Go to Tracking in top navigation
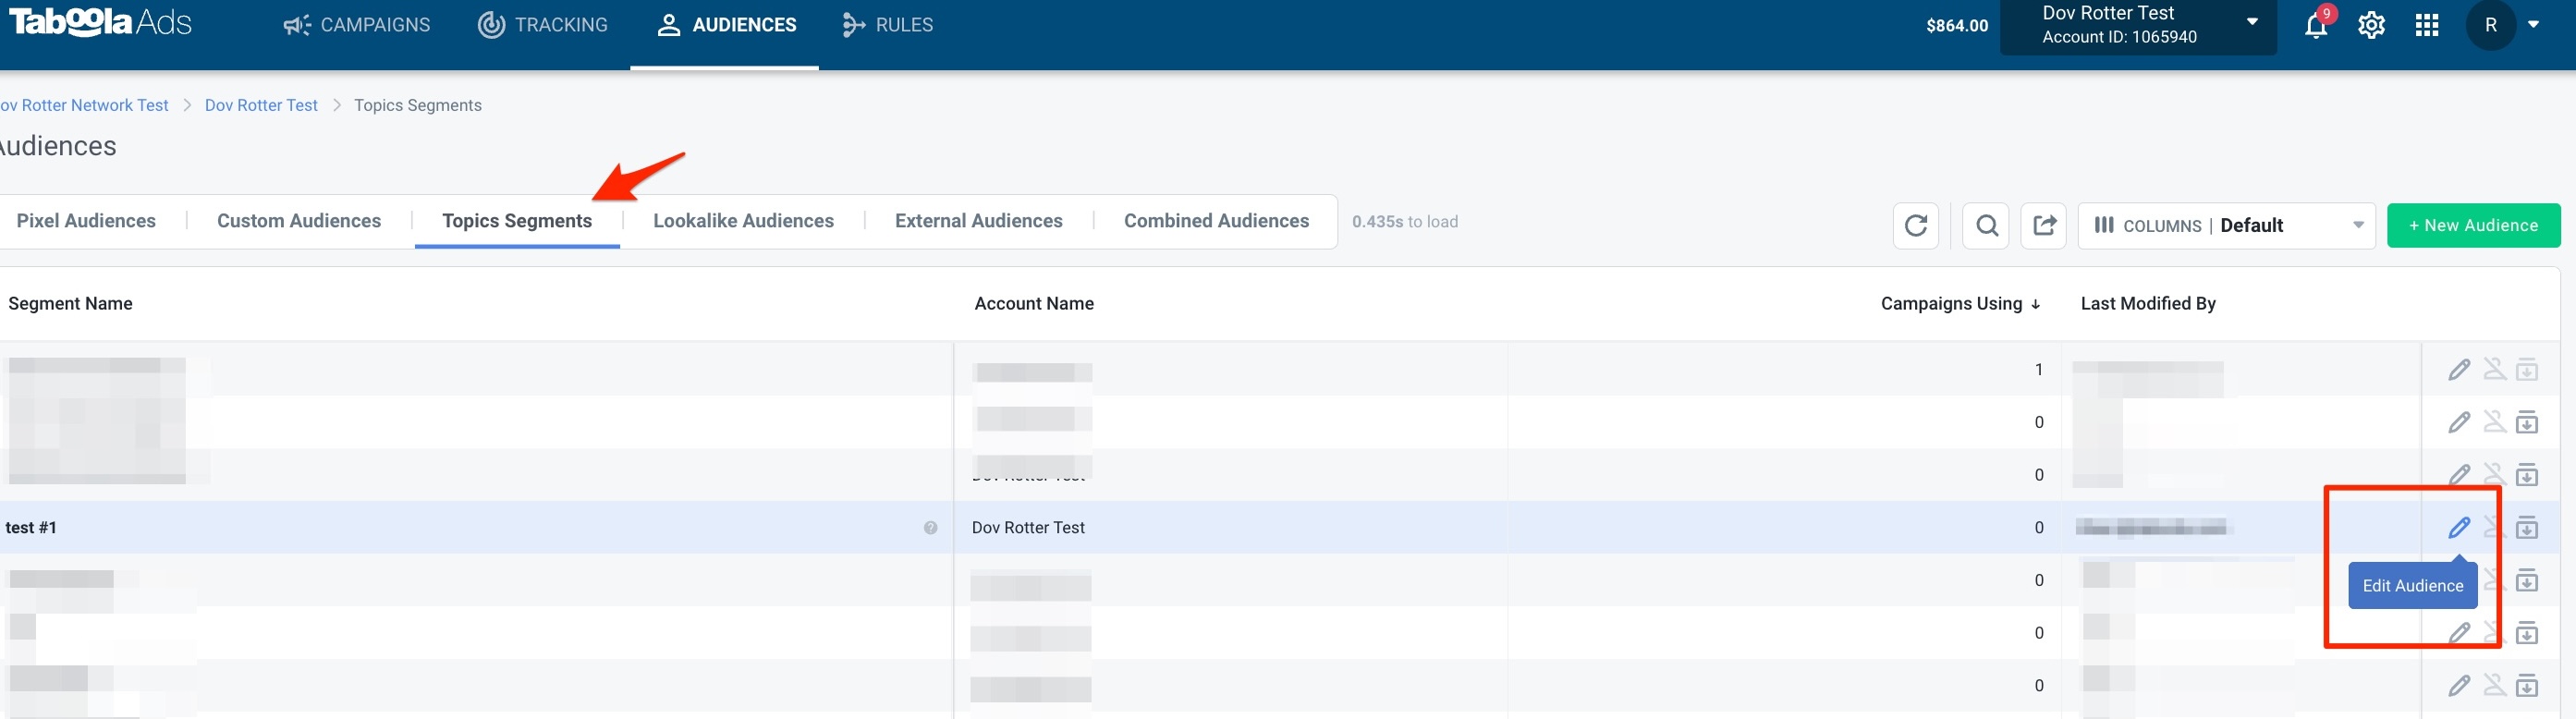Viewport: 2576px width, 719px height. tap(542, 25)
